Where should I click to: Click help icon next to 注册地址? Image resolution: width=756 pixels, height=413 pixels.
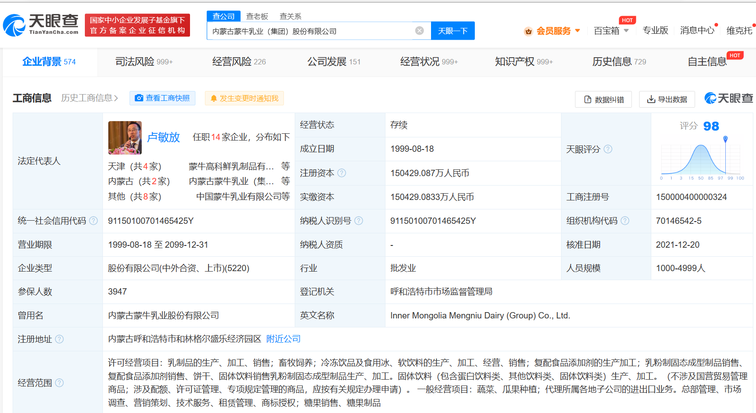coord(60,339)
